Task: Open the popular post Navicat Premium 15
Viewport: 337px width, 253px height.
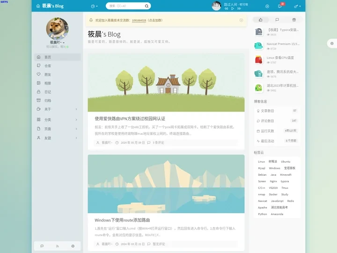Action: 283,44
